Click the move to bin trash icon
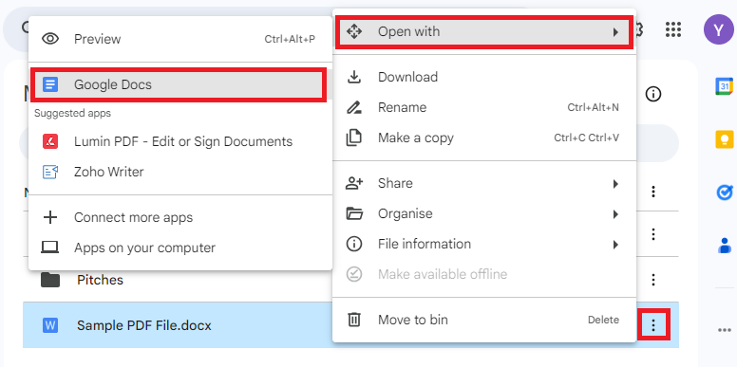Screen dimensions: 737x367 click(354, 321)
